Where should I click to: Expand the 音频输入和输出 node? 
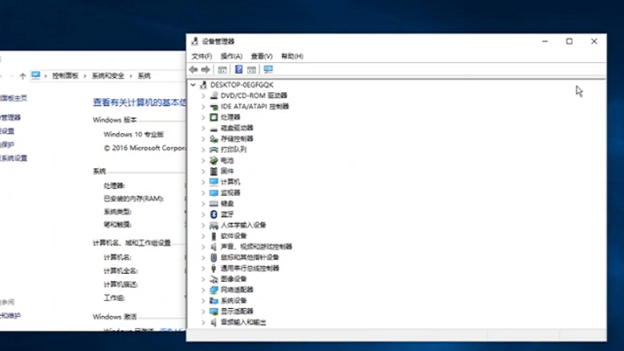[203, 322]
